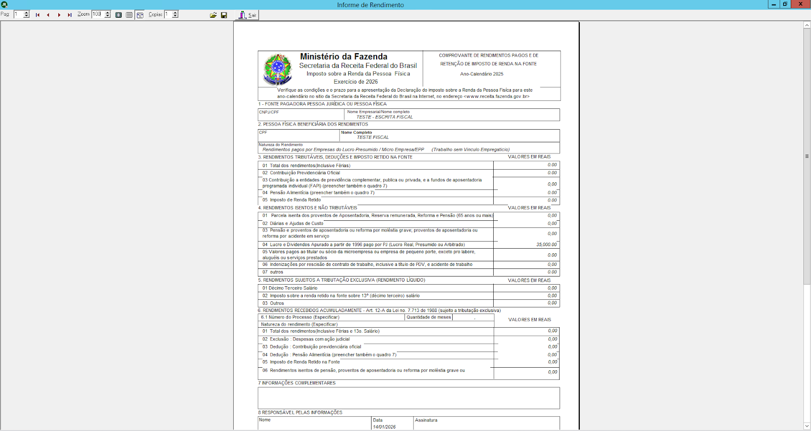Click 'TESTE - ESCRITA FISCAL' company name

coord(385,117)
